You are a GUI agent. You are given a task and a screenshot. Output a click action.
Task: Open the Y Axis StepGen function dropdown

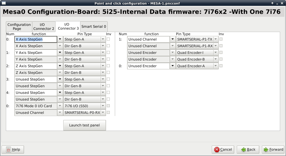click(60, 53)
